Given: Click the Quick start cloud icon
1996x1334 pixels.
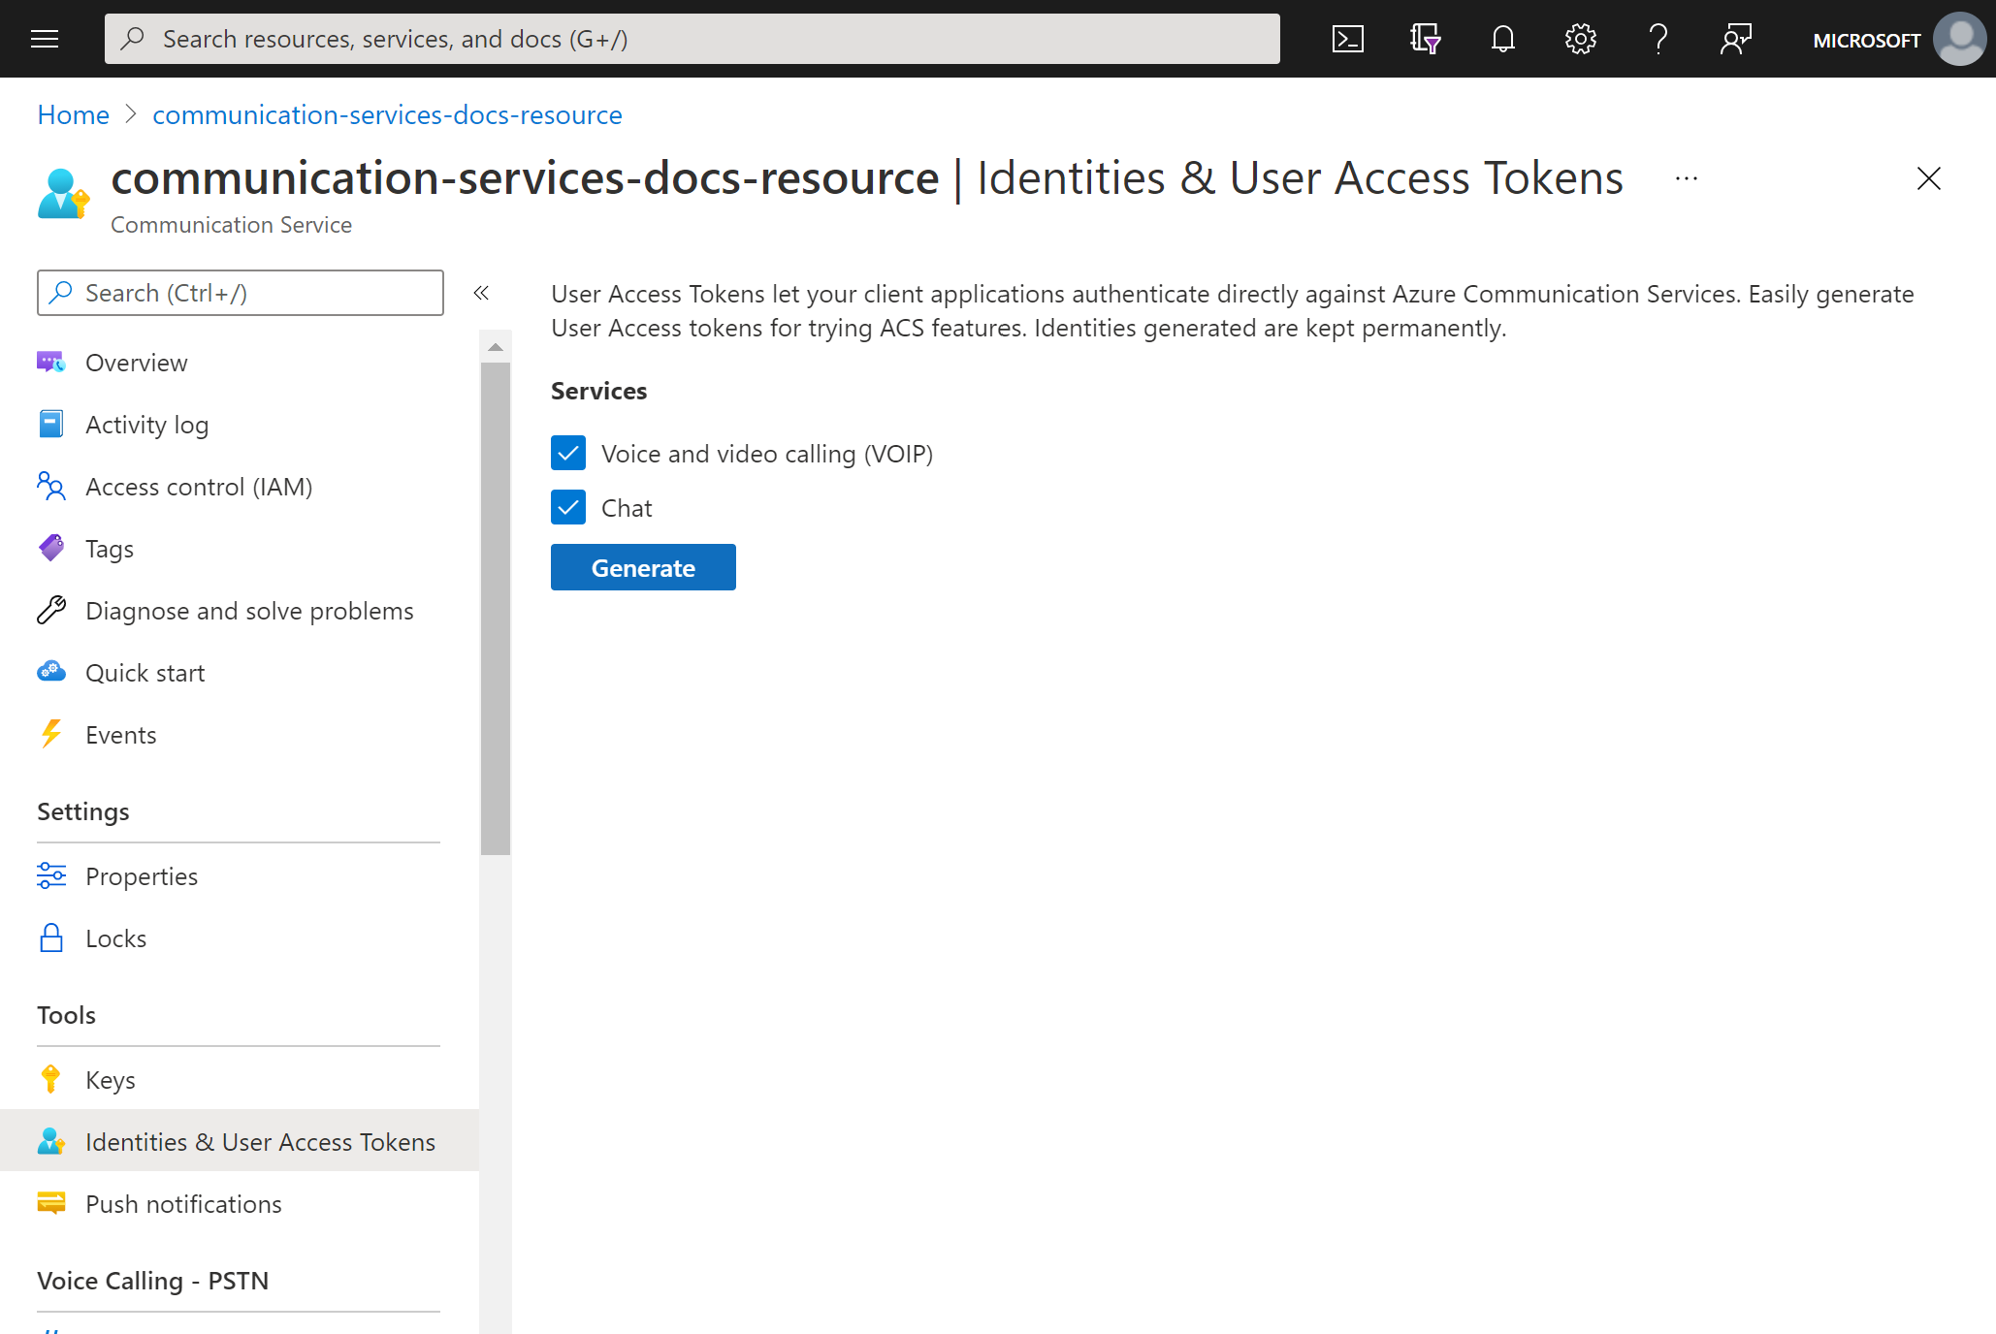Looking at the screenshot, I should tap(52, 672).
